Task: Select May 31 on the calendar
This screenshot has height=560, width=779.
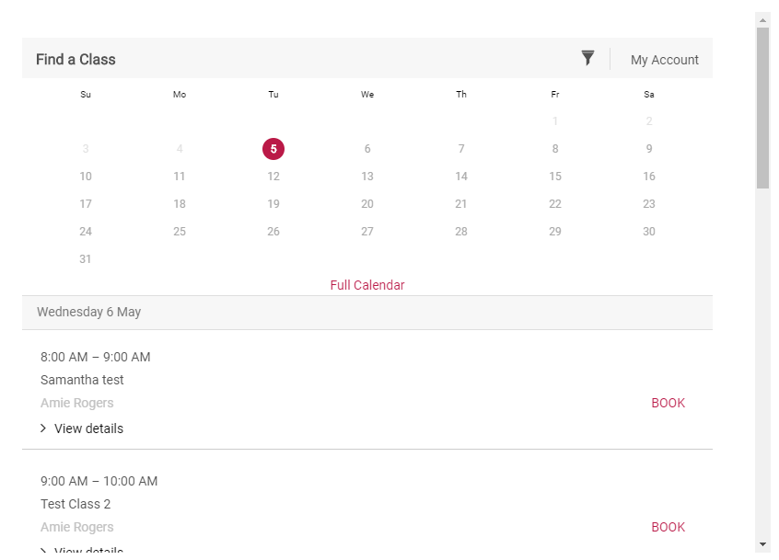Action: (86, 258)
